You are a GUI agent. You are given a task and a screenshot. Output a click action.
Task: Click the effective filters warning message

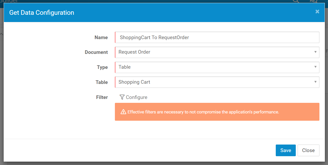pos(203,112)
